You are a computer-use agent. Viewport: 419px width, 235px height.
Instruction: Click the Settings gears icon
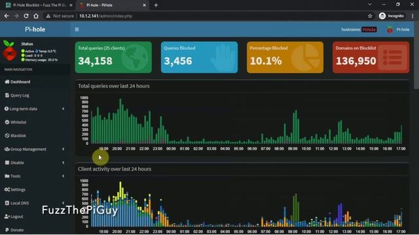[x=7, y=189]
